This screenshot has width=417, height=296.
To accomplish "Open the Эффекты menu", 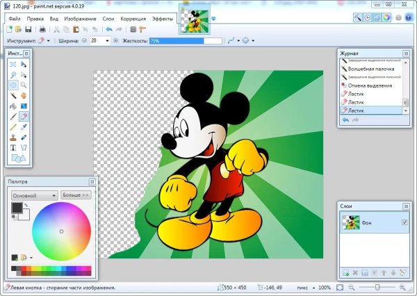I will (163, 19).
